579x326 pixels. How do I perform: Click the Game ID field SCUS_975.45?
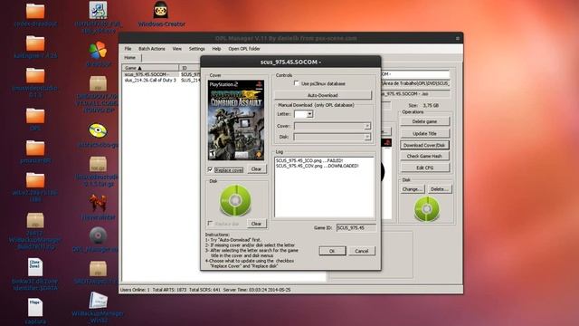(356, 227)
